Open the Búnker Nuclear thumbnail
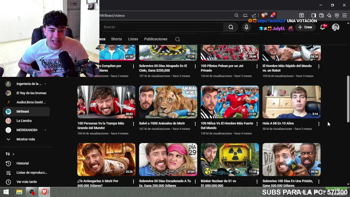This screenshot has height=197, width=350. click(x=230, y=160)
